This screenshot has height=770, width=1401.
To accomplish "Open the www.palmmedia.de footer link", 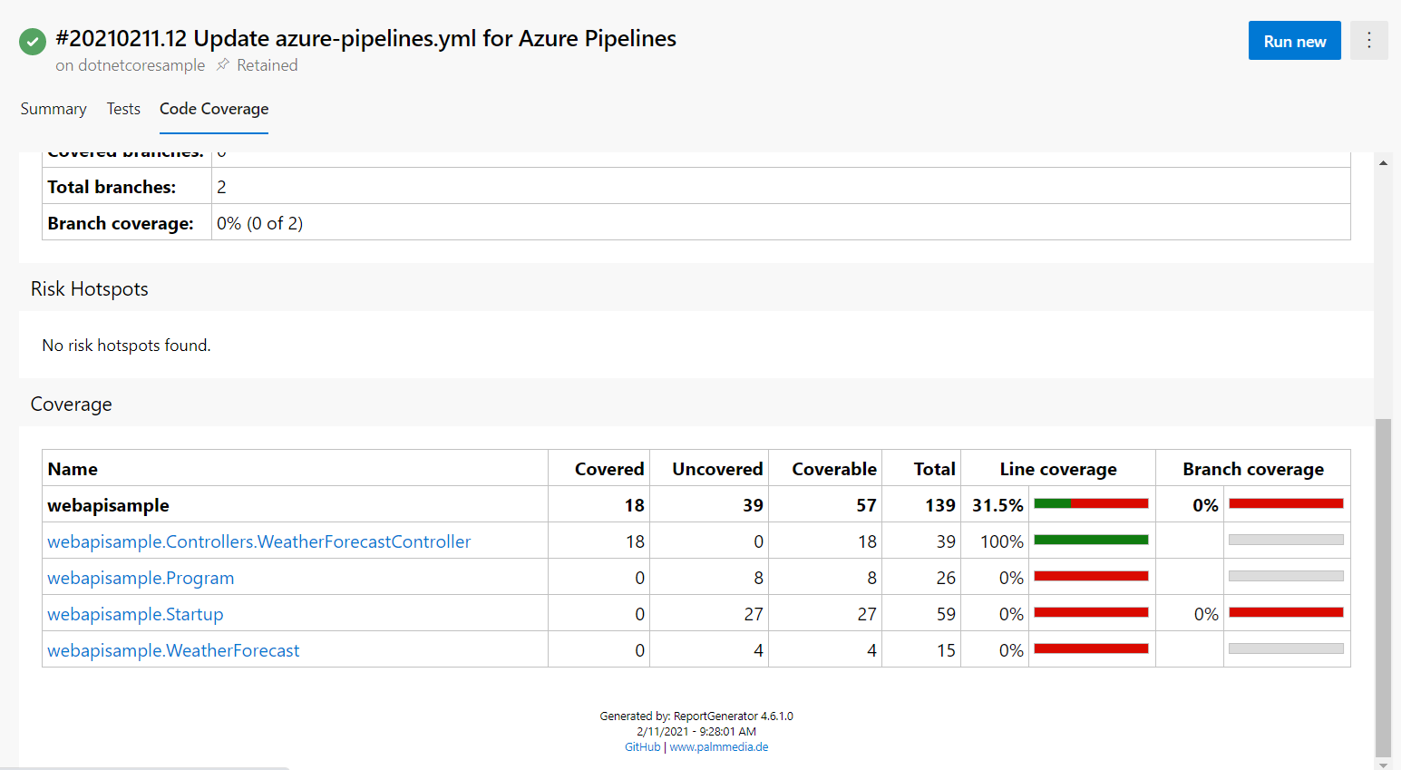I will [x=719, y=747].
